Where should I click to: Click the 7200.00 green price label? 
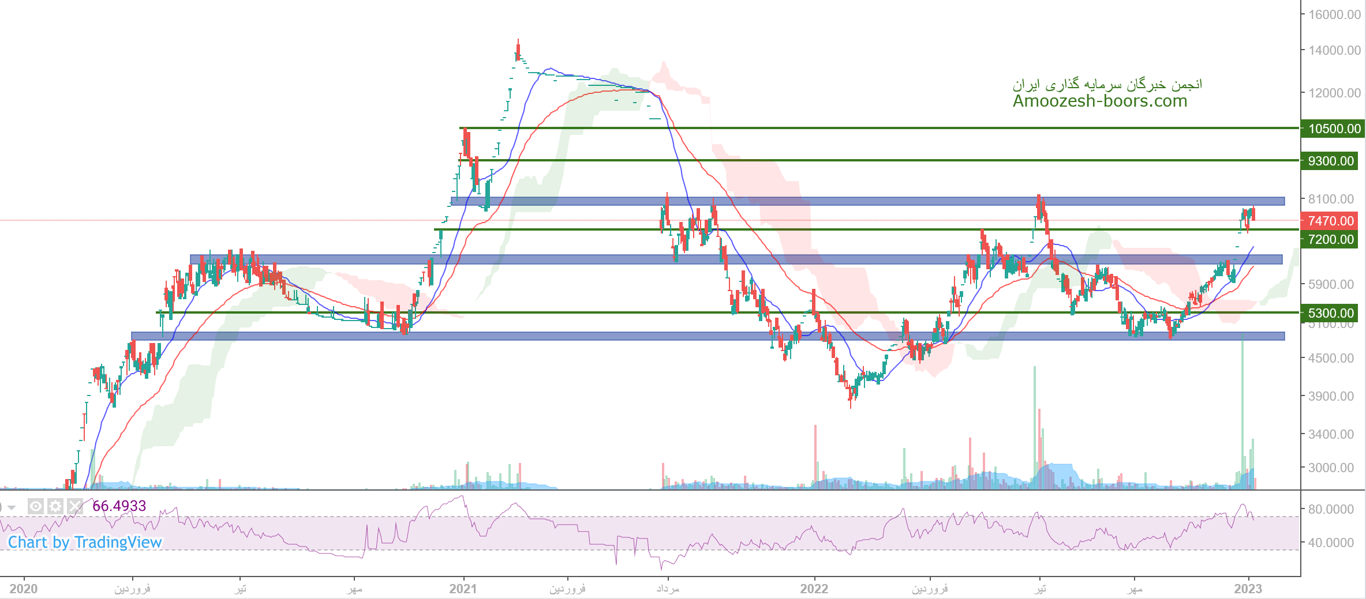[x=1330, y=239]
